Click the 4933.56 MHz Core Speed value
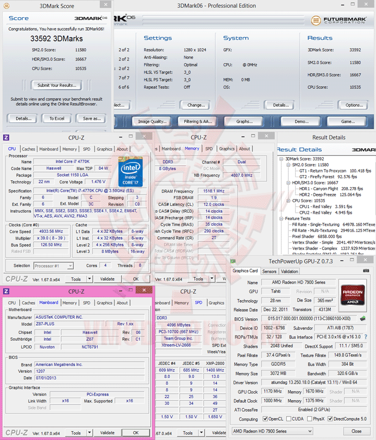This screenshot has width=376, height=440. pyautogui.click(x=51, y=231)
